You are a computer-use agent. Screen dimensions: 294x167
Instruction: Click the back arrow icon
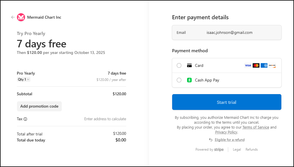[13, 17]
